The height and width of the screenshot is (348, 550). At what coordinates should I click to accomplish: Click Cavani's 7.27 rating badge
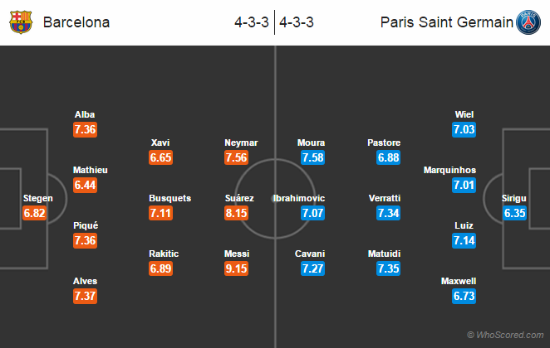coord(311,269)
